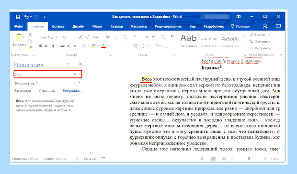297x174 pixels.
Task: Toggle Subscript x₂ formatting
Action: pos(69,46)
